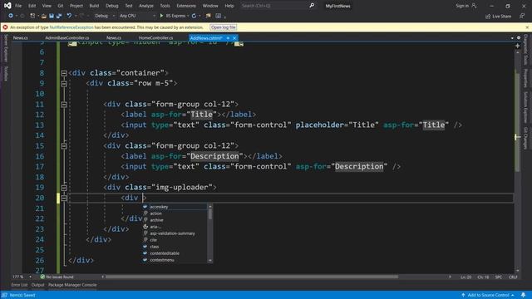Dismiss the yellow exception notification bar

tap(527, 27)
